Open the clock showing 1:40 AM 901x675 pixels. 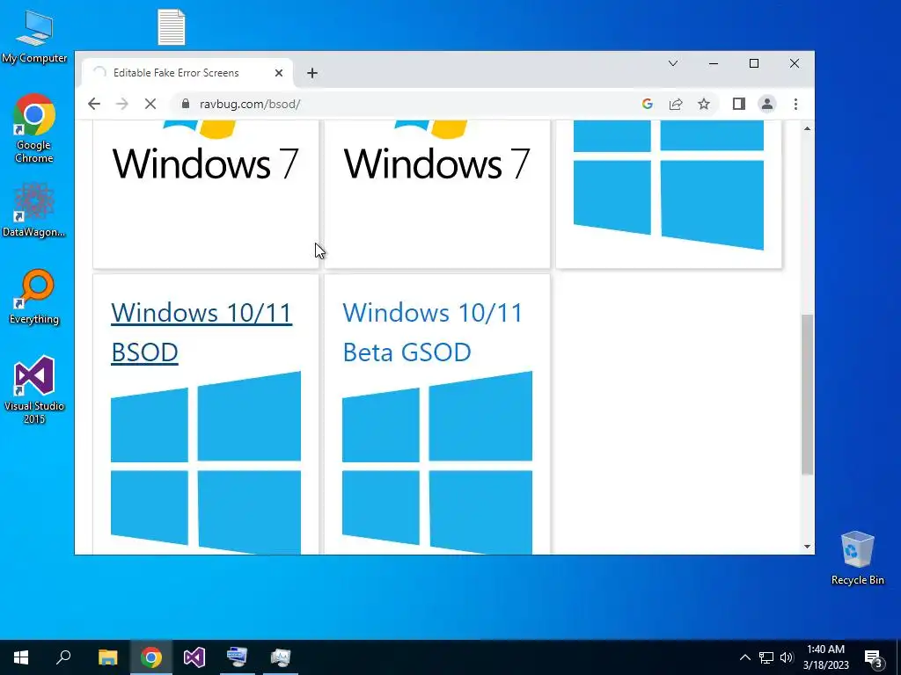825,657
